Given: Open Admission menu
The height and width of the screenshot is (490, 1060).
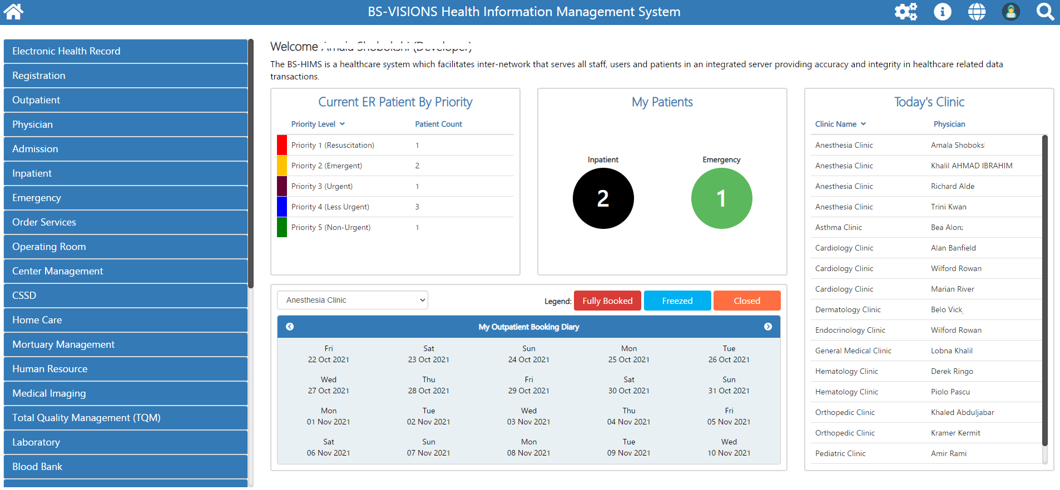Looking at the screenshot, I should [126, 149].
